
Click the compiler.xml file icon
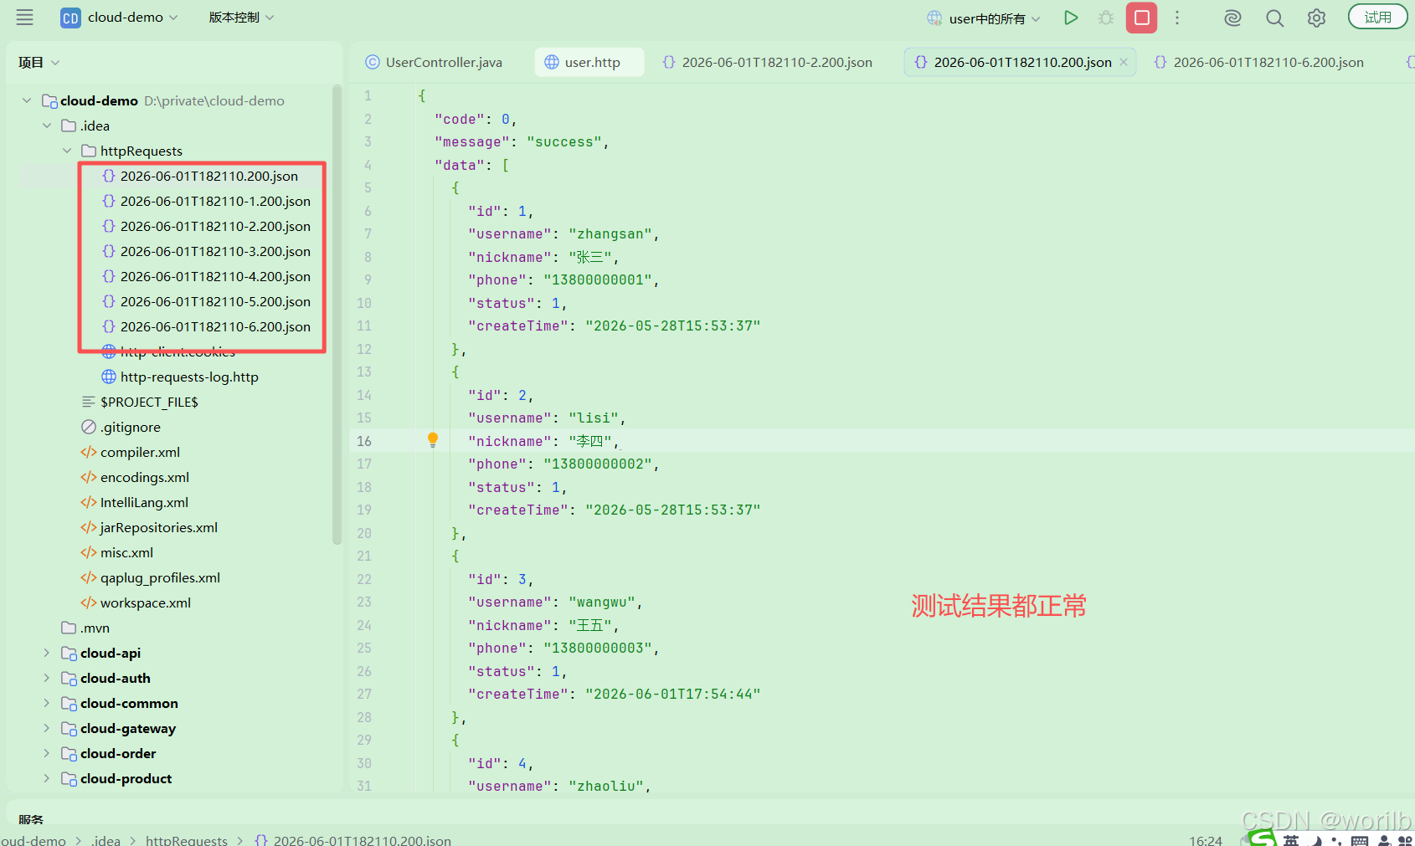click(x=89, y=452)
